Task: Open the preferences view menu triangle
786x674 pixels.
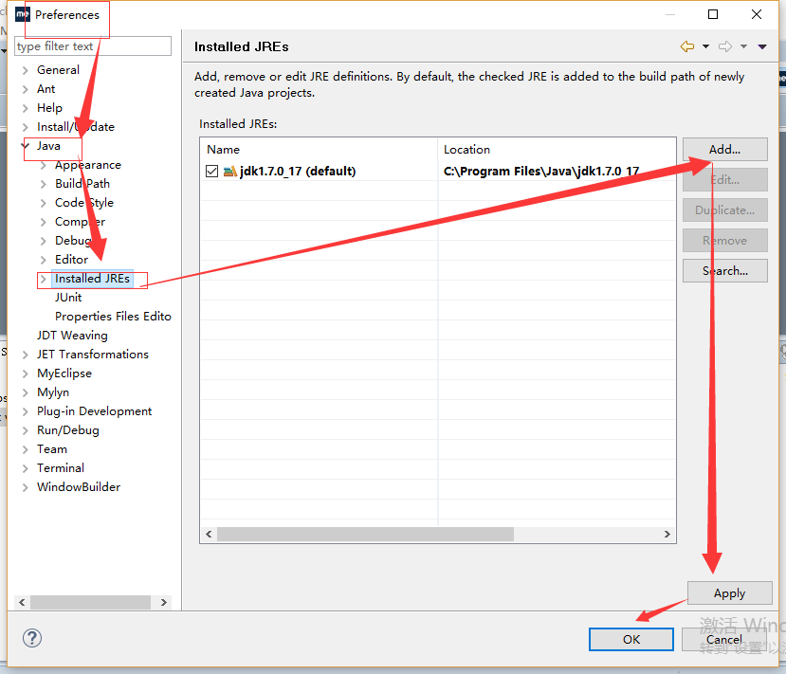Action: pyautogui.click(x=762, y=46)
